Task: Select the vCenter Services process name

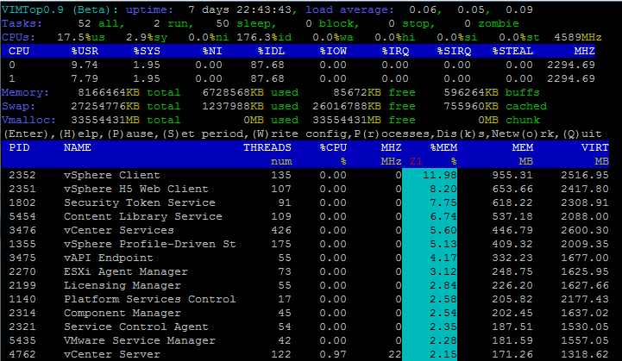Action: (119, 230)
